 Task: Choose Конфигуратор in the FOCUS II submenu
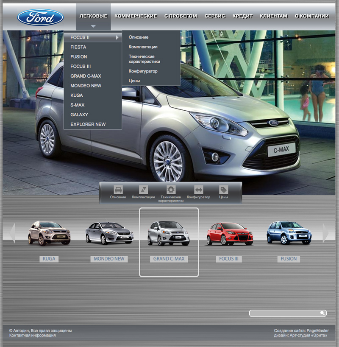[143, 71]
